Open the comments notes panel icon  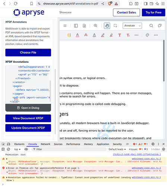pyautogui.click(x=160, y=26)
